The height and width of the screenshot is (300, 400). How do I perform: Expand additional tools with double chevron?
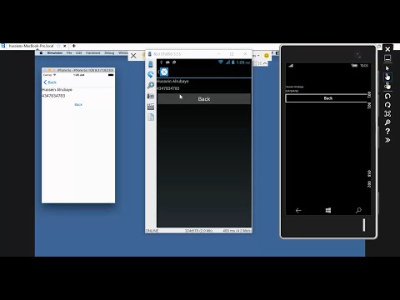(387, 140)
